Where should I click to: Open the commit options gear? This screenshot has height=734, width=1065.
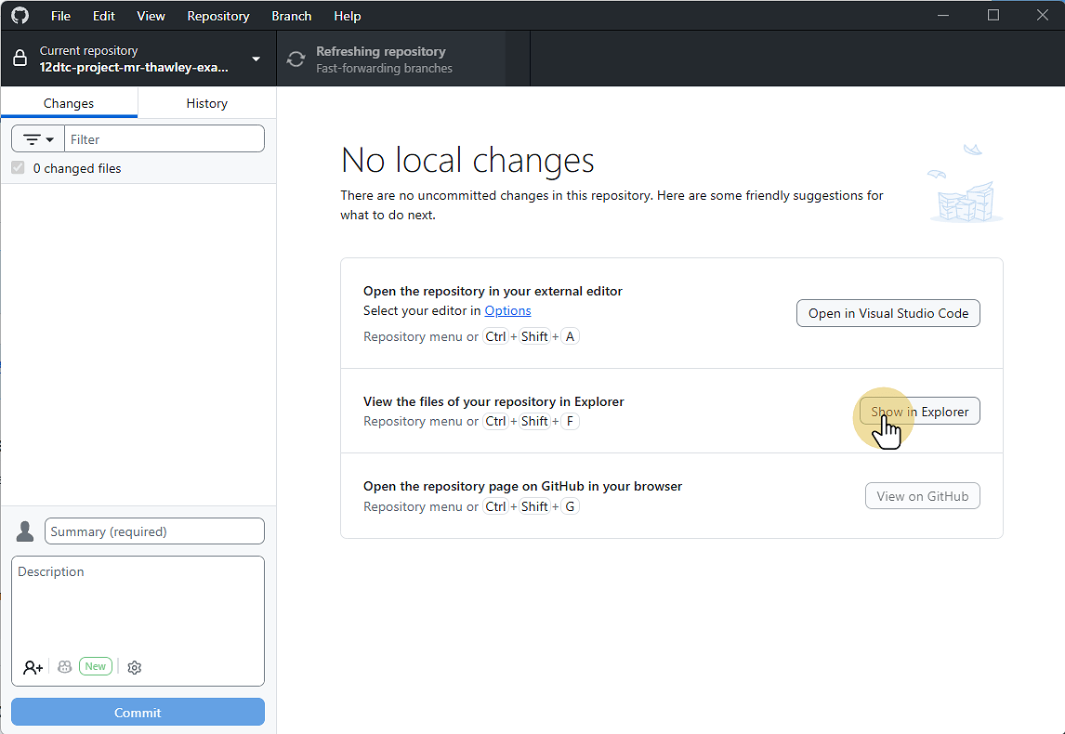(x=134, y=667)
